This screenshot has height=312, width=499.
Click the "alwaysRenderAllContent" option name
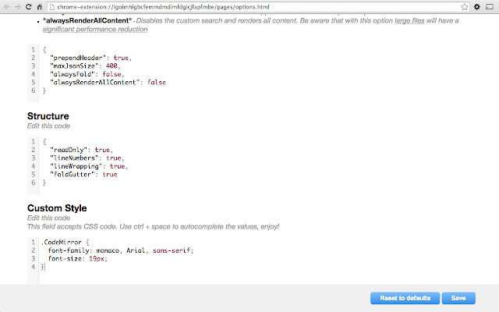click(87, 21)
